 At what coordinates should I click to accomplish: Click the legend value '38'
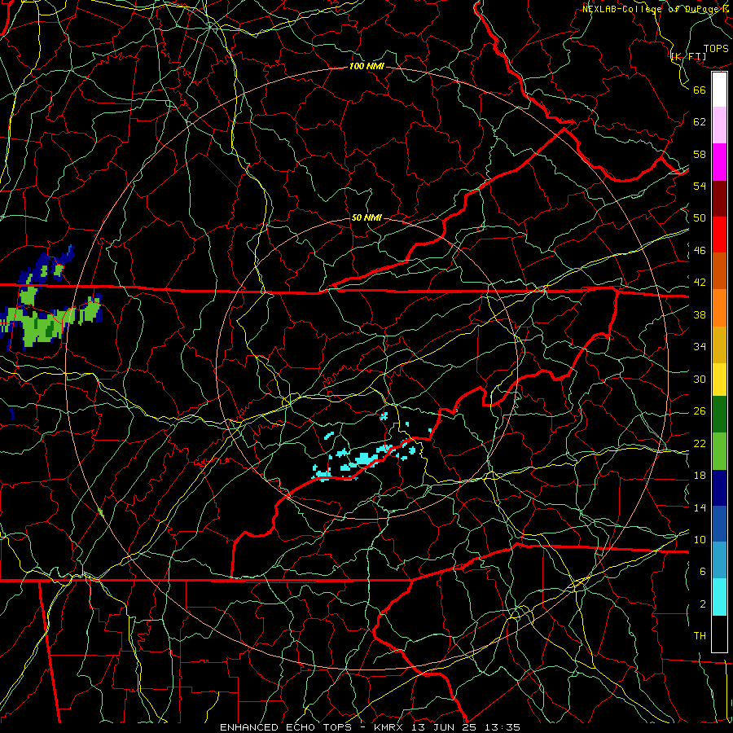(700, 314)
